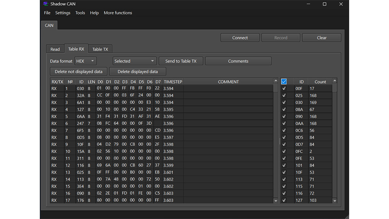Switch to the Table RX tab
The height and width of the screenshot is (219, 389).
tap(76, 49)
